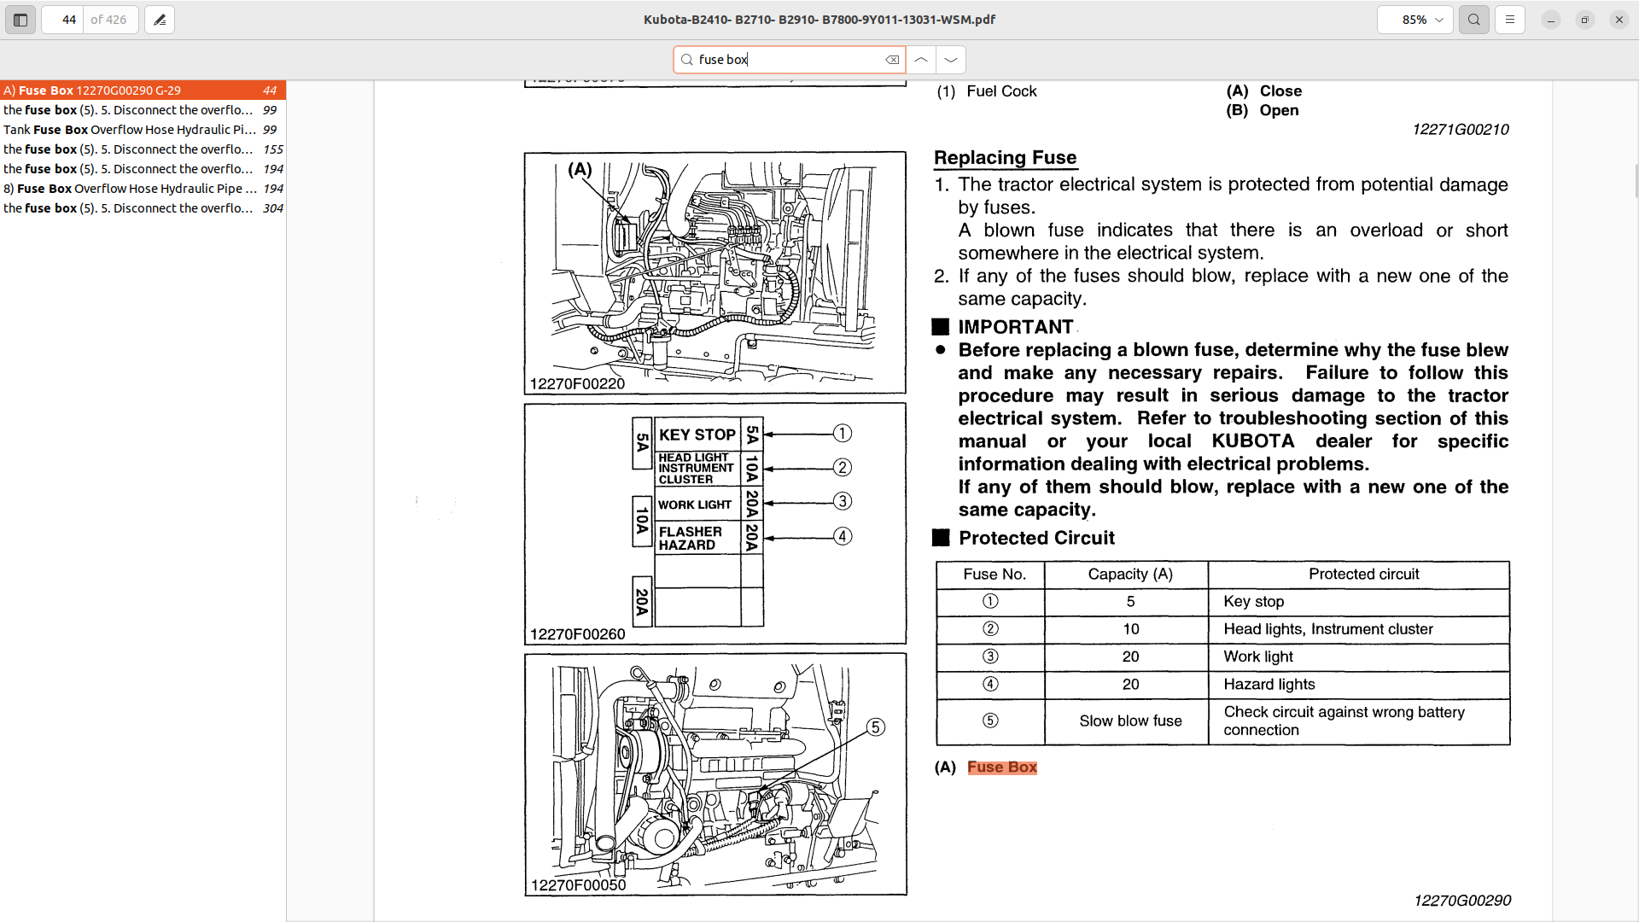Select result 'A) Fuse Box 12270G00290 G-29'
Image resolution: width=1639 pixels, height=922 pixels.
pyautogui.click(x=143, y=90)
